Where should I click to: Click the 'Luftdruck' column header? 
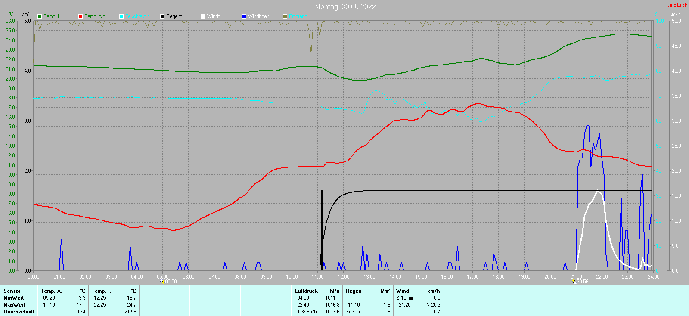point(306,291)
